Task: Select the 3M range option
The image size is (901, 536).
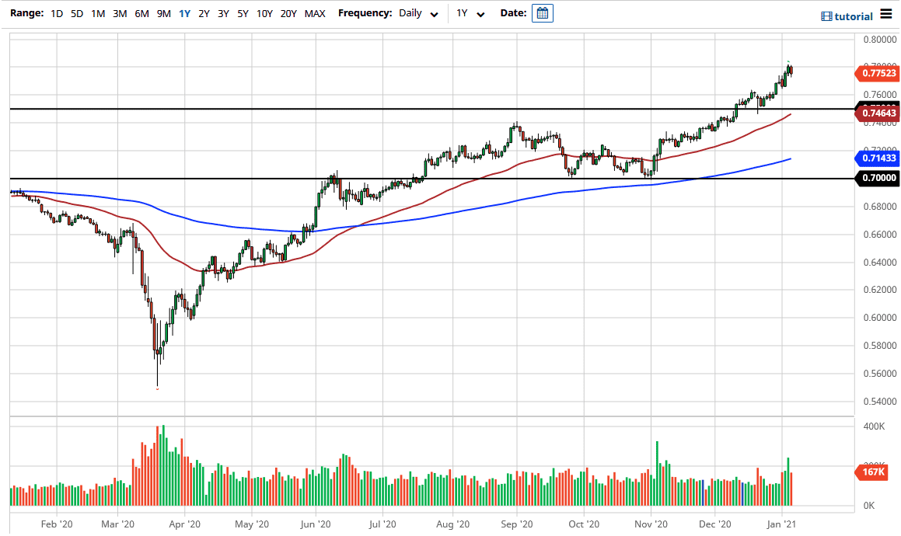Action: (x=118, y=13)
